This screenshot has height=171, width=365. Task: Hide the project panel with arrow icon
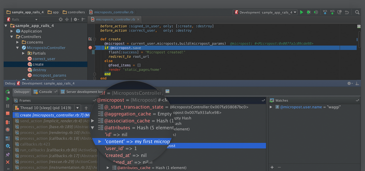pyautogui.click(x=84, y=20)
